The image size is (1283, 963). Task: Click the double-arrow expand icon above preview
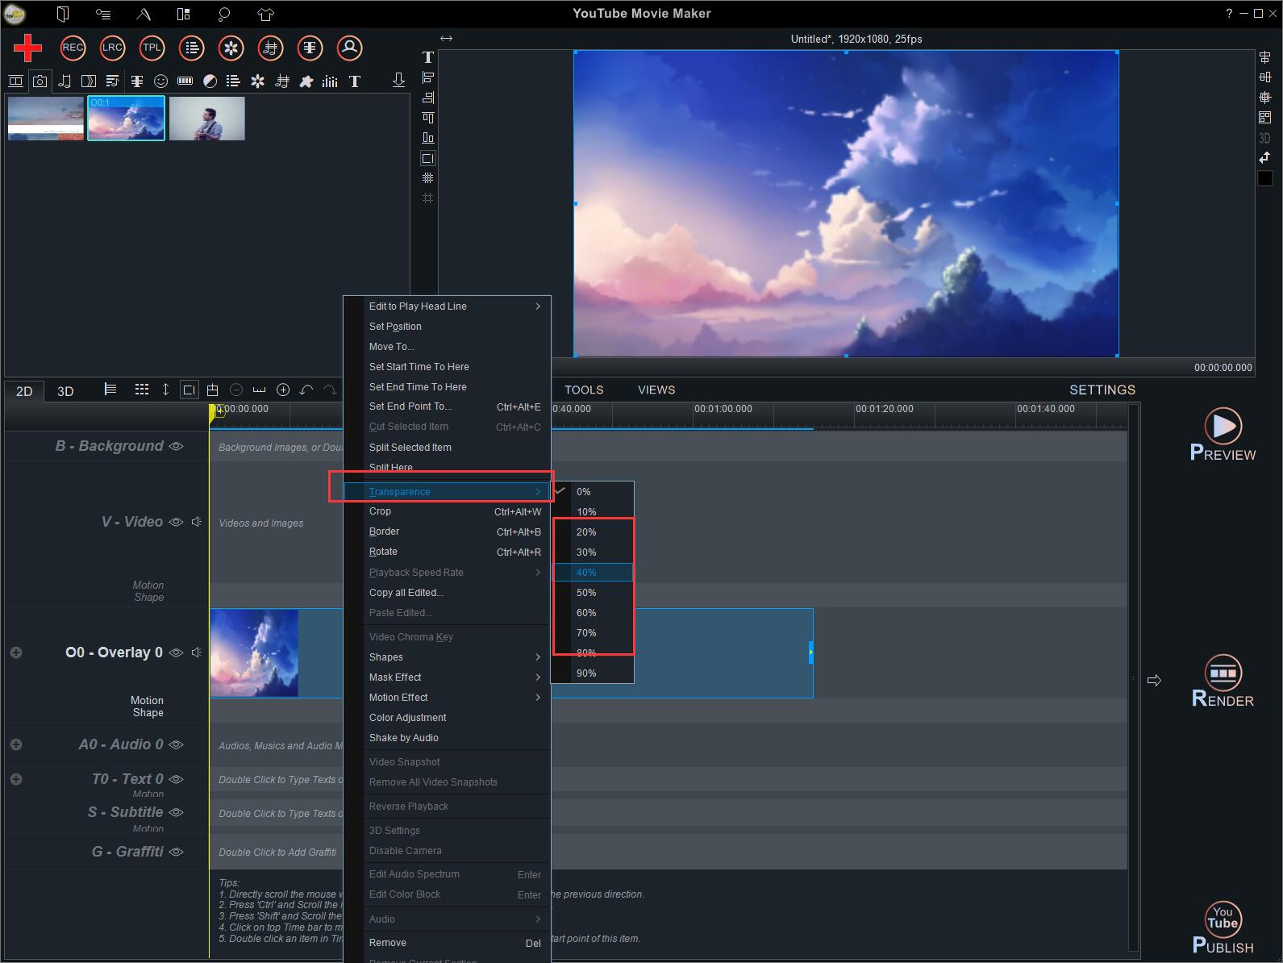point(446,38)
